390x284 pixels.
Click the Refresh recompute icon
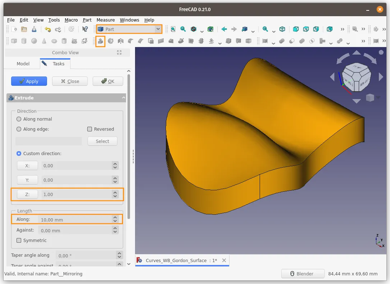[71, 29]
